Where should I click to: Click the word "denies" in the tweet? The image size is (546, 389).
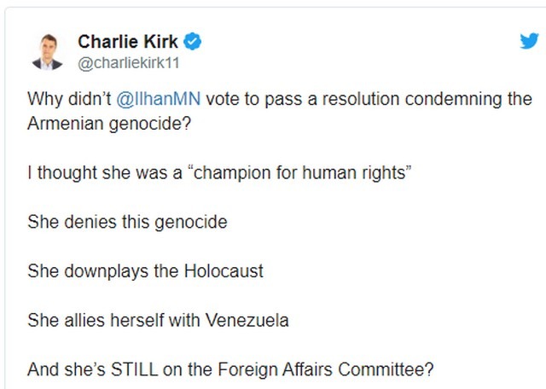coord(90,222)
